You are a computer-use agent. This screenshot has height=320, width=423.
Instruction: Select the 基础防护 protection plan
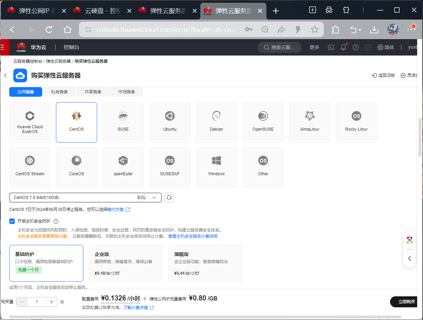[x=46, y=263]
